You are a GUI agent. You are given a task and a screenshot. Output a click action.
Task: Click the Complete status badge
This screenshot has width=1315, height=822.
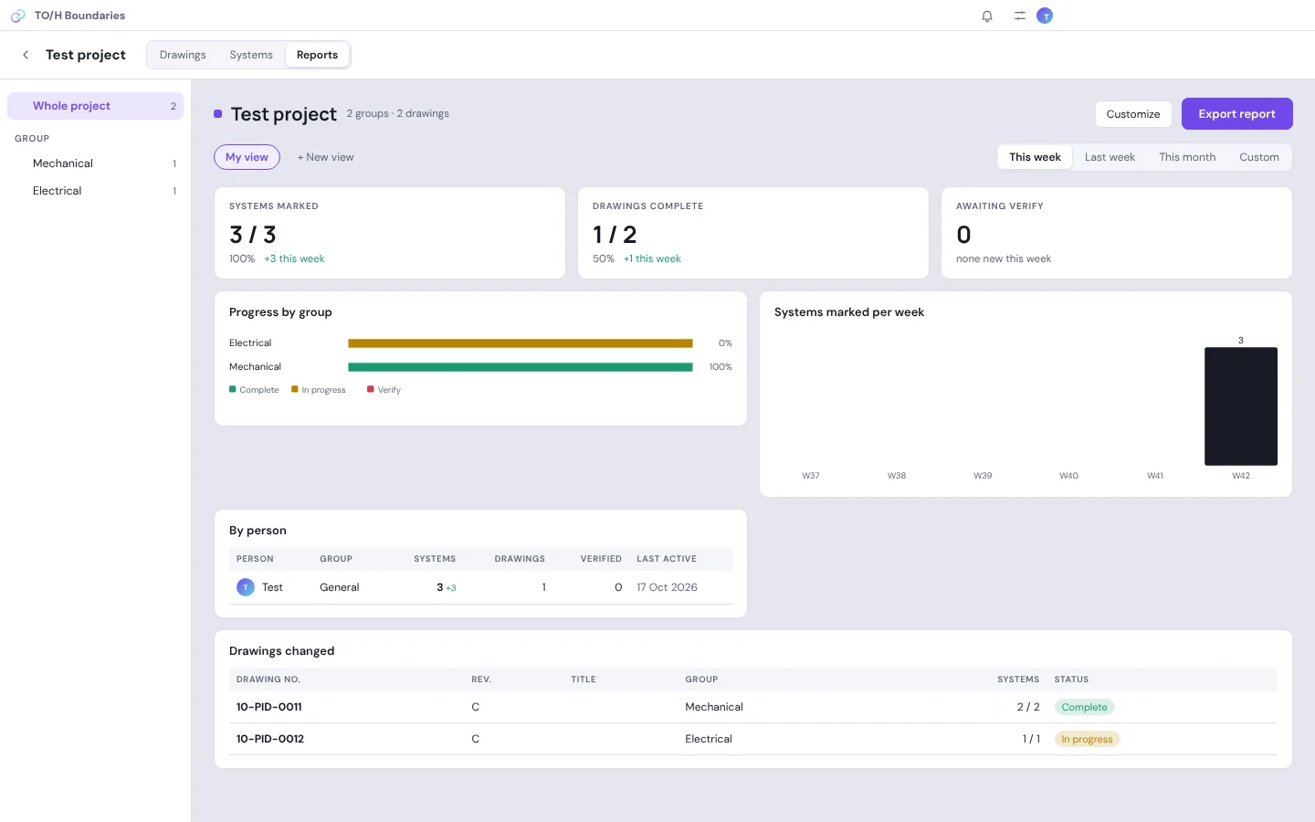pos(1084,707)
